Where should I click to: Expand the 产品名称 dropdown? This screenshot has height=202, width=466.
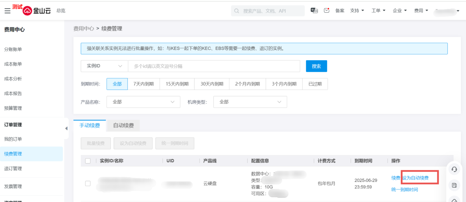(x=143, y=102)
